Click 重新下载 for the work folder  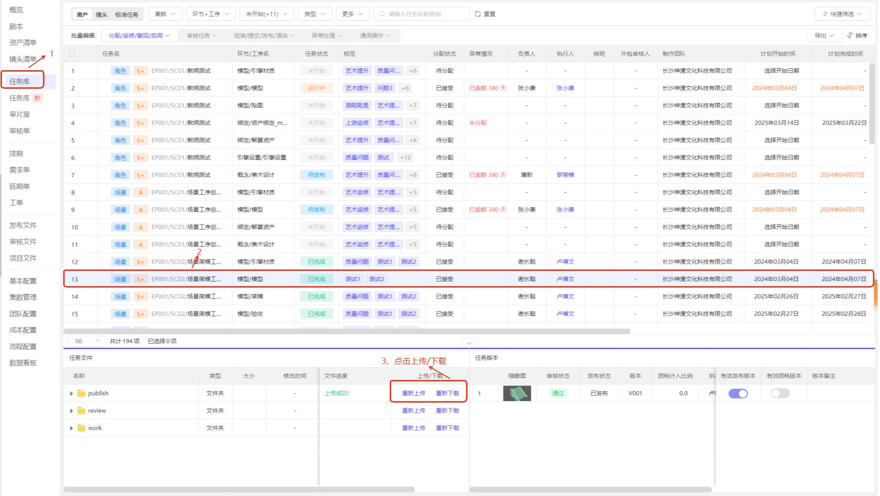(447, 428)
